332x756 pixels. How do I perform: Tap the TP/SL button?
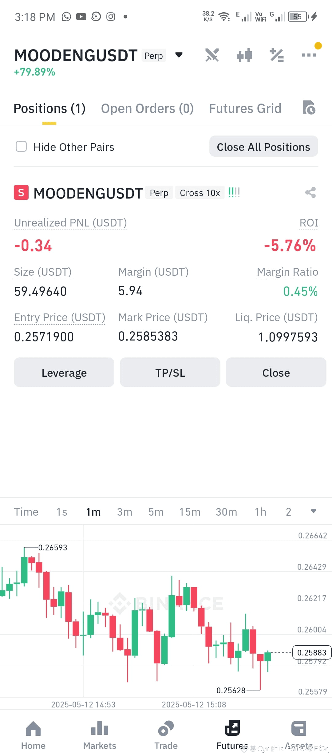click(x=170, y=372)
